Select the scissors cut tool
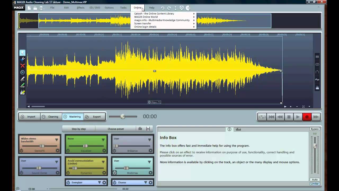Viewport: 339px width, 191px height. pos(23,59)
